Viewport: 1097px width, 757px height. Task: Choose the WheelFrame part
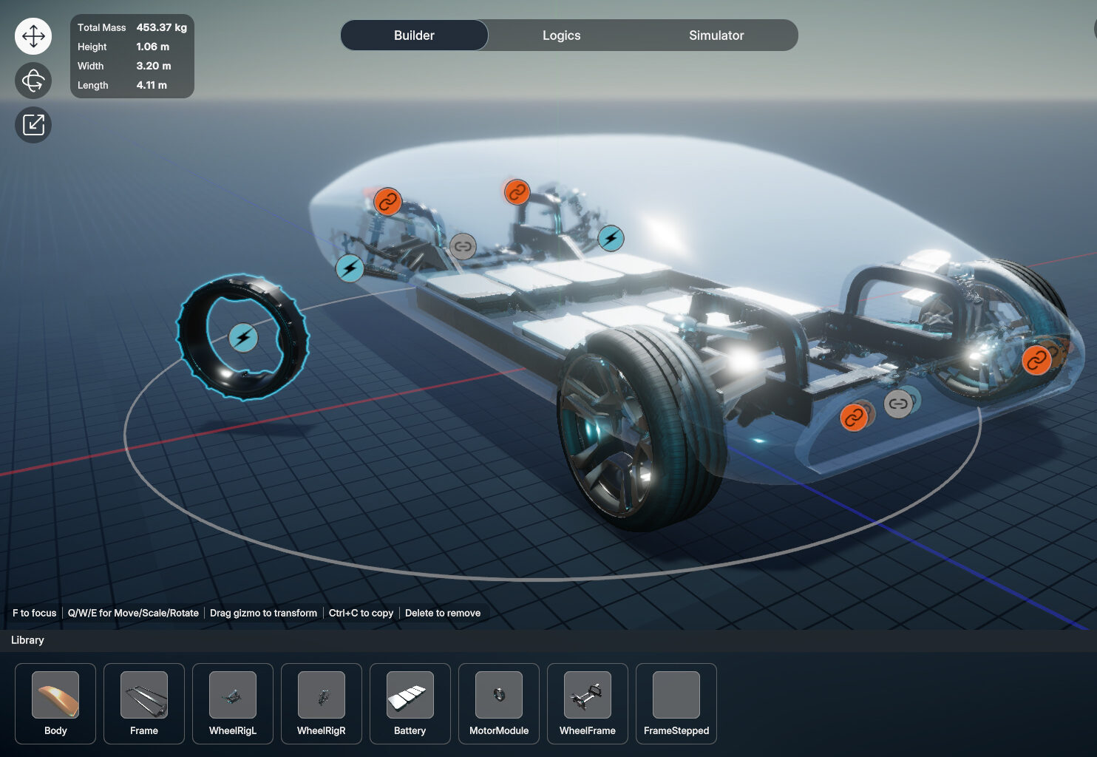[588, 703]
